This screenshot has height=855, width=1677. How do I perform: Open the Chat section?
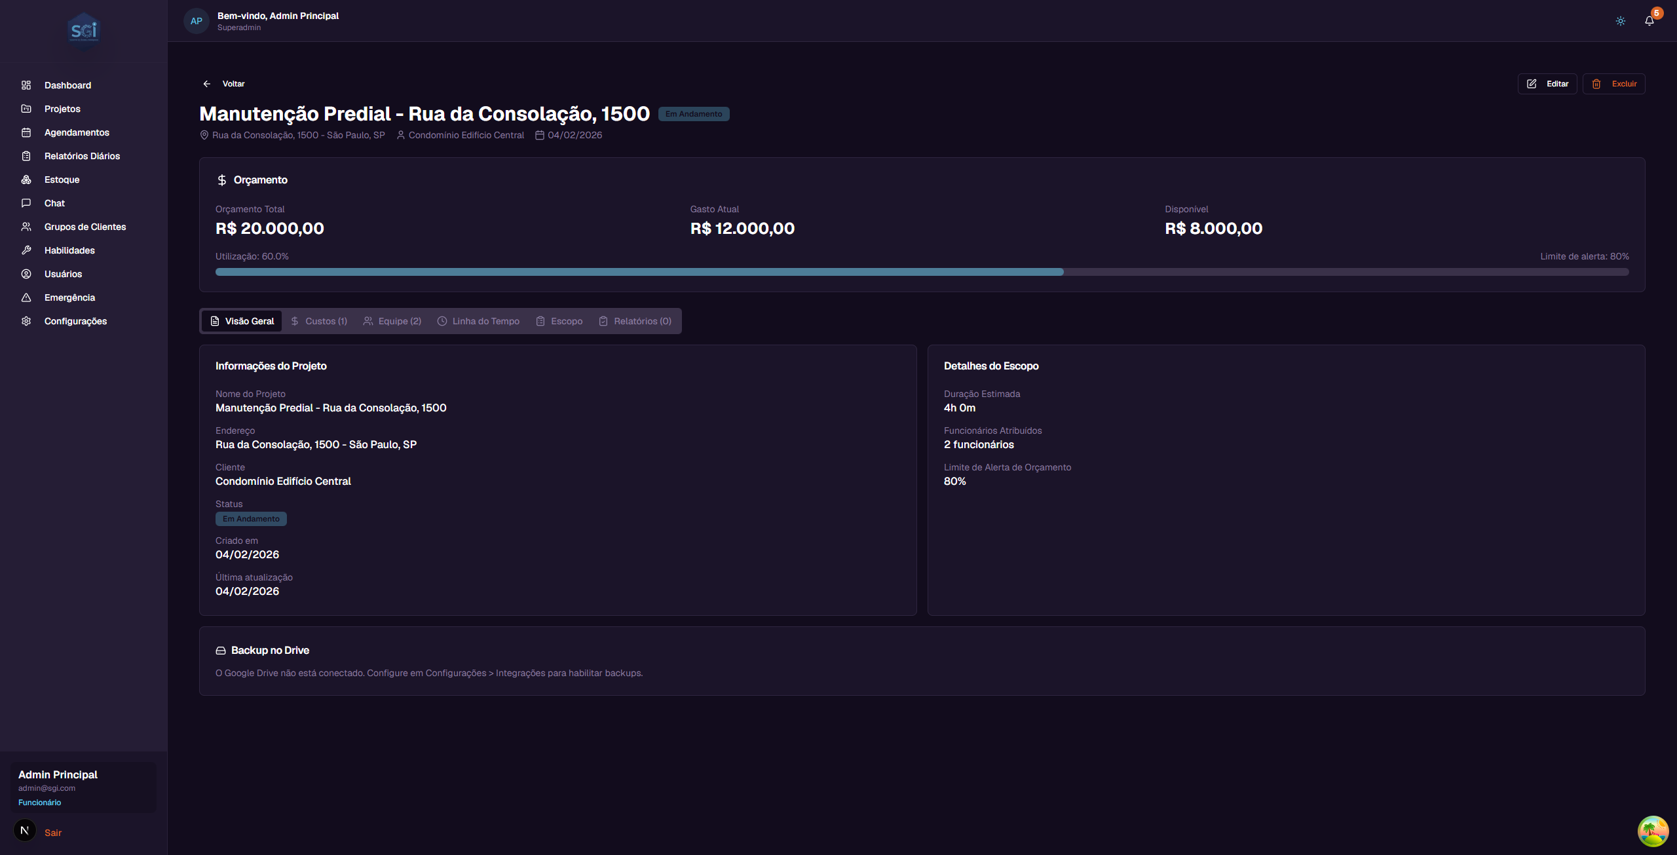point(54,203)
